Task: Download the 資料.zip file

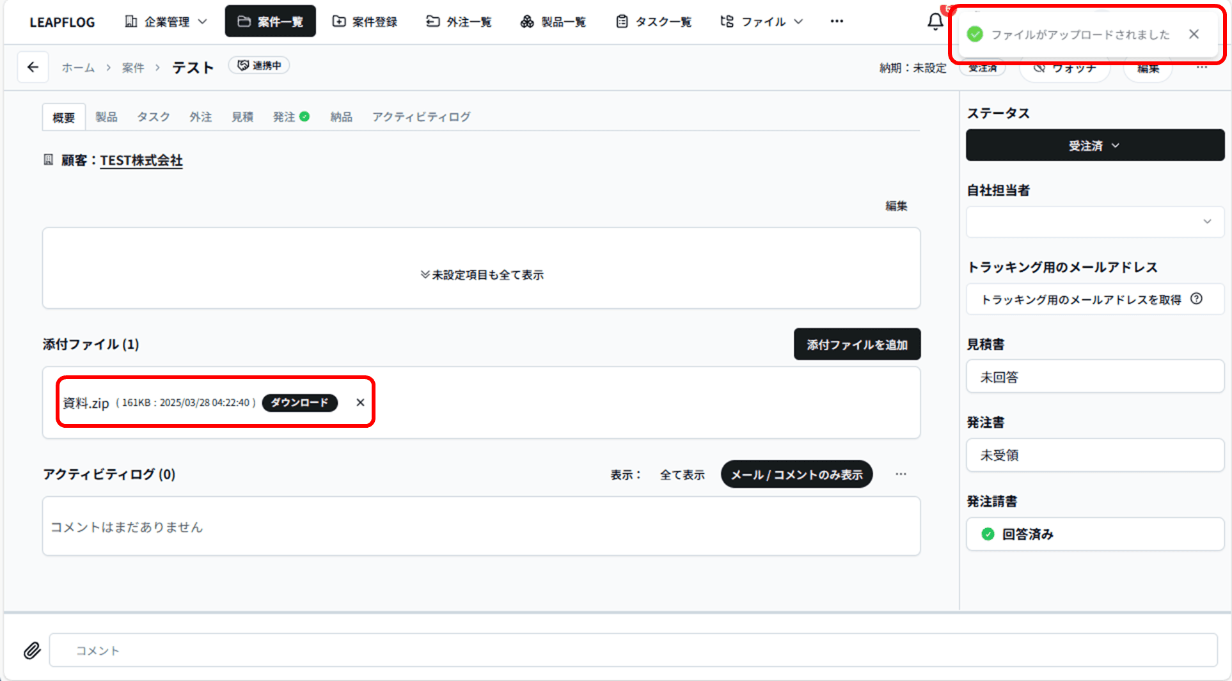Action: [x=299, y=402]
